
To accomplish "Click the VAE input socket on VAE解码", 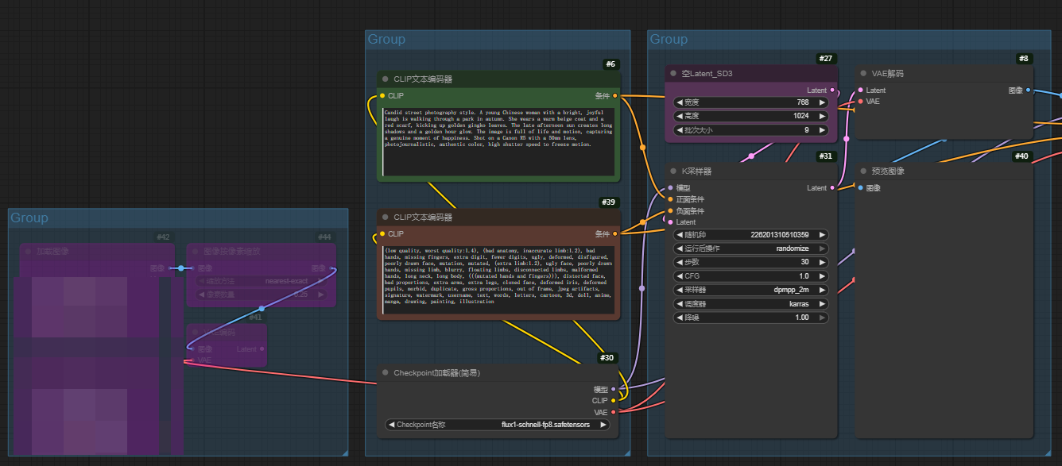I will tap(860, 102).
